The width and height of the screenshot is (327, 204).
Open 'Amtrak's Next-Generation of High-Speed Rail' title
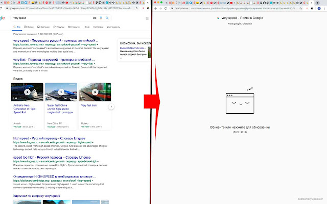25,109
